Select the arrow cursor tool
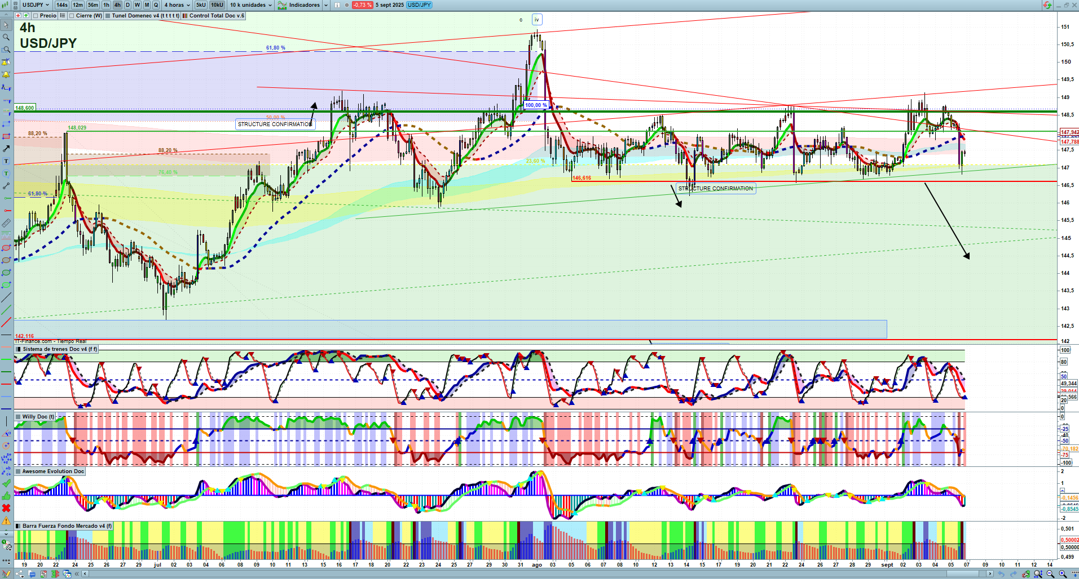 (6, 25)
